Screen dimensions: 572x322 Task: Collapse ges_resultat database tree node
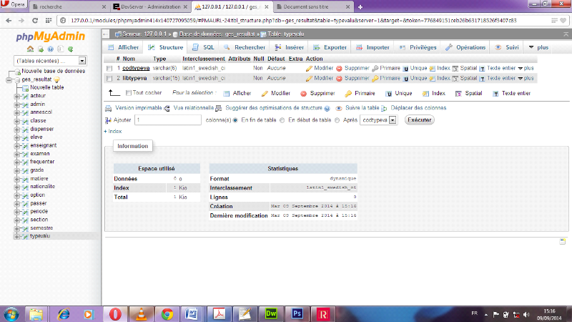coord(9,79)
